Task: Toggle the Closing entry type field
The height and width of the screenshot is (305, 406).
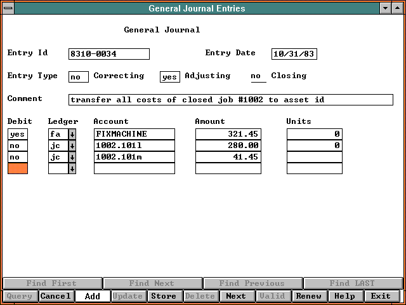Action: click(258, 77)
